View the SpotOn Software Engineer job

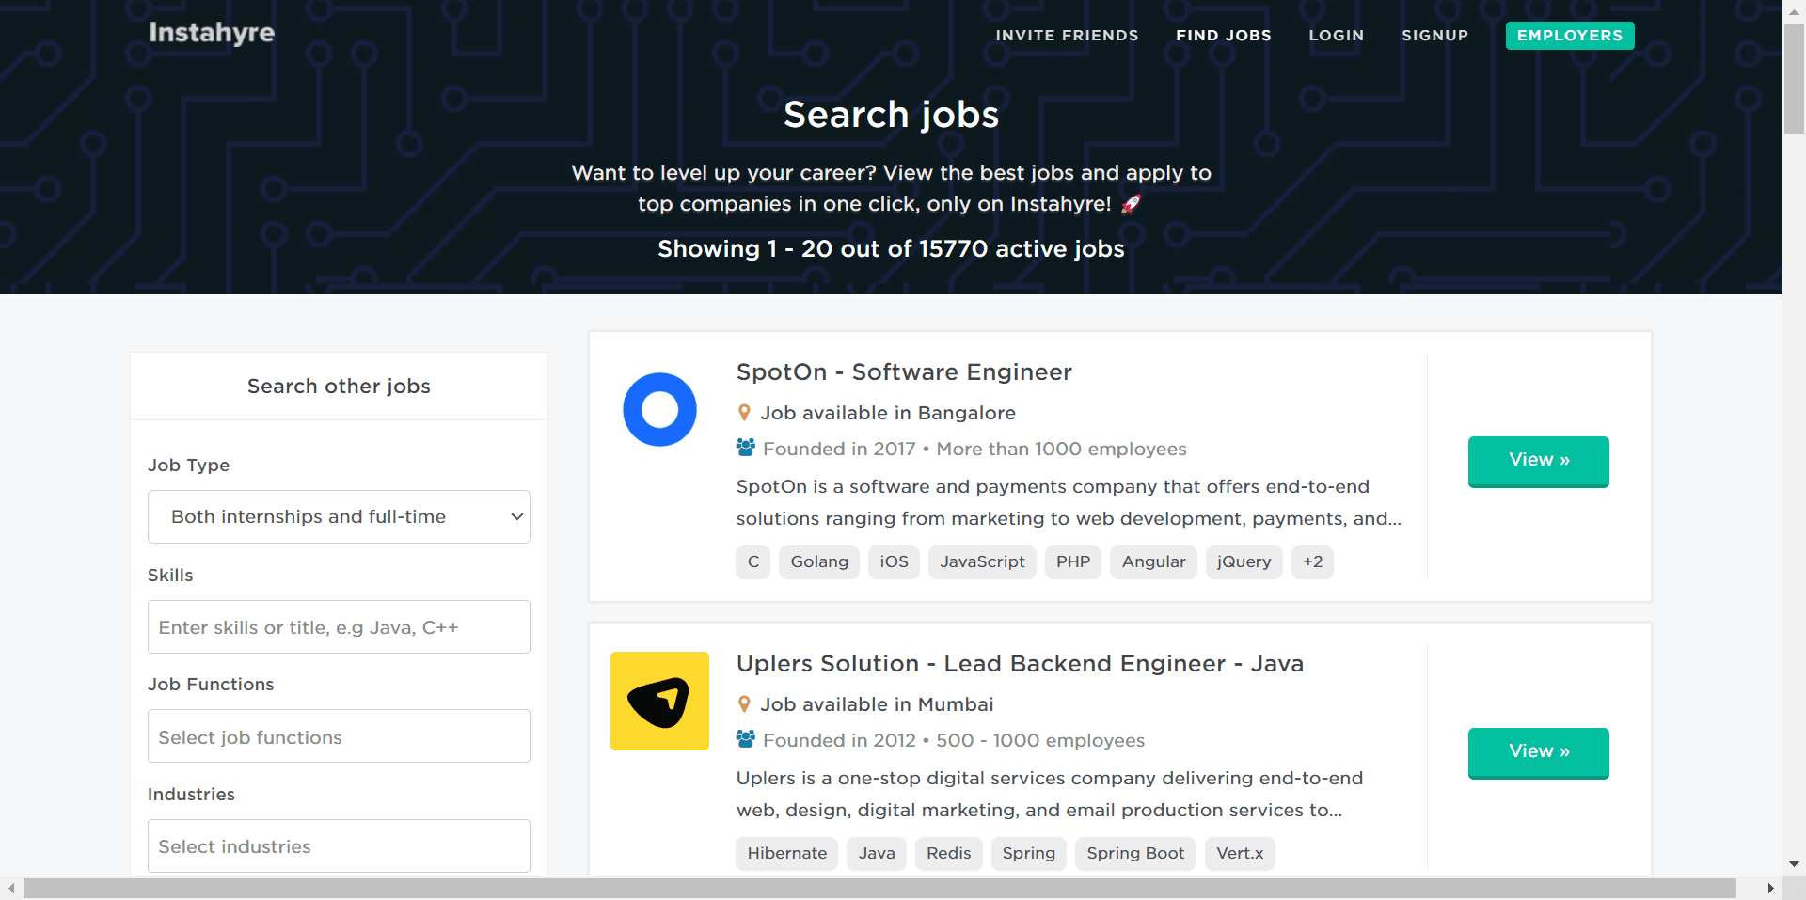pos(1538,461)
